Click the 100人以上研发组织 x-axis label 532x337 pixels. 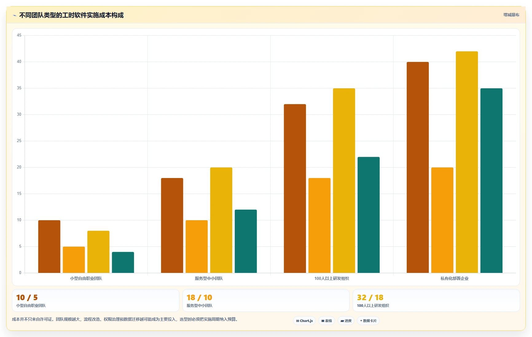(x=332, y=278)
